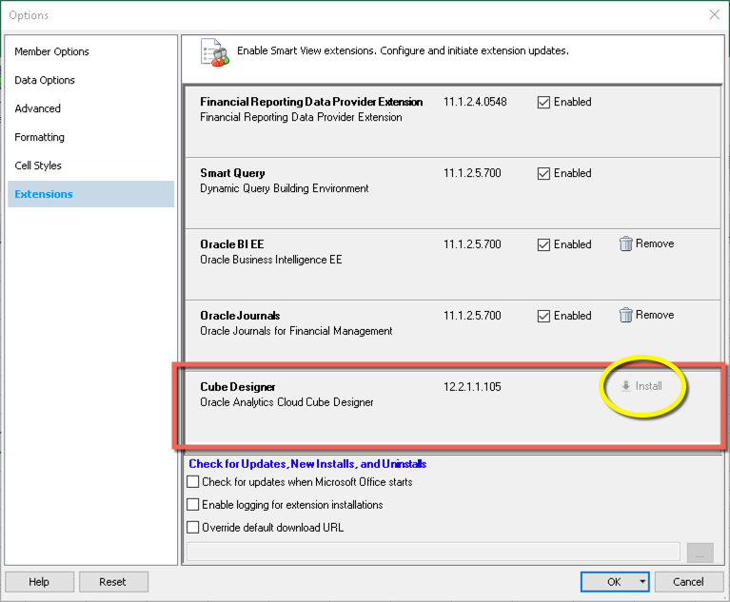The height and width of the screenshot is (602, 730).
Task: Enable check for updates when Office starts
Action: [194, 483]
